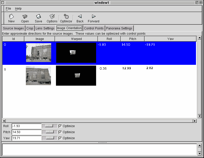Switch to the Crop tab
This screenshot has width=204, height=158.
click(30, 28)
